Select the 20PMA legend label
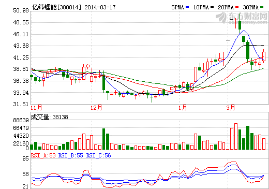The width and height of the screenshot is (269, 189). point(226,7)
